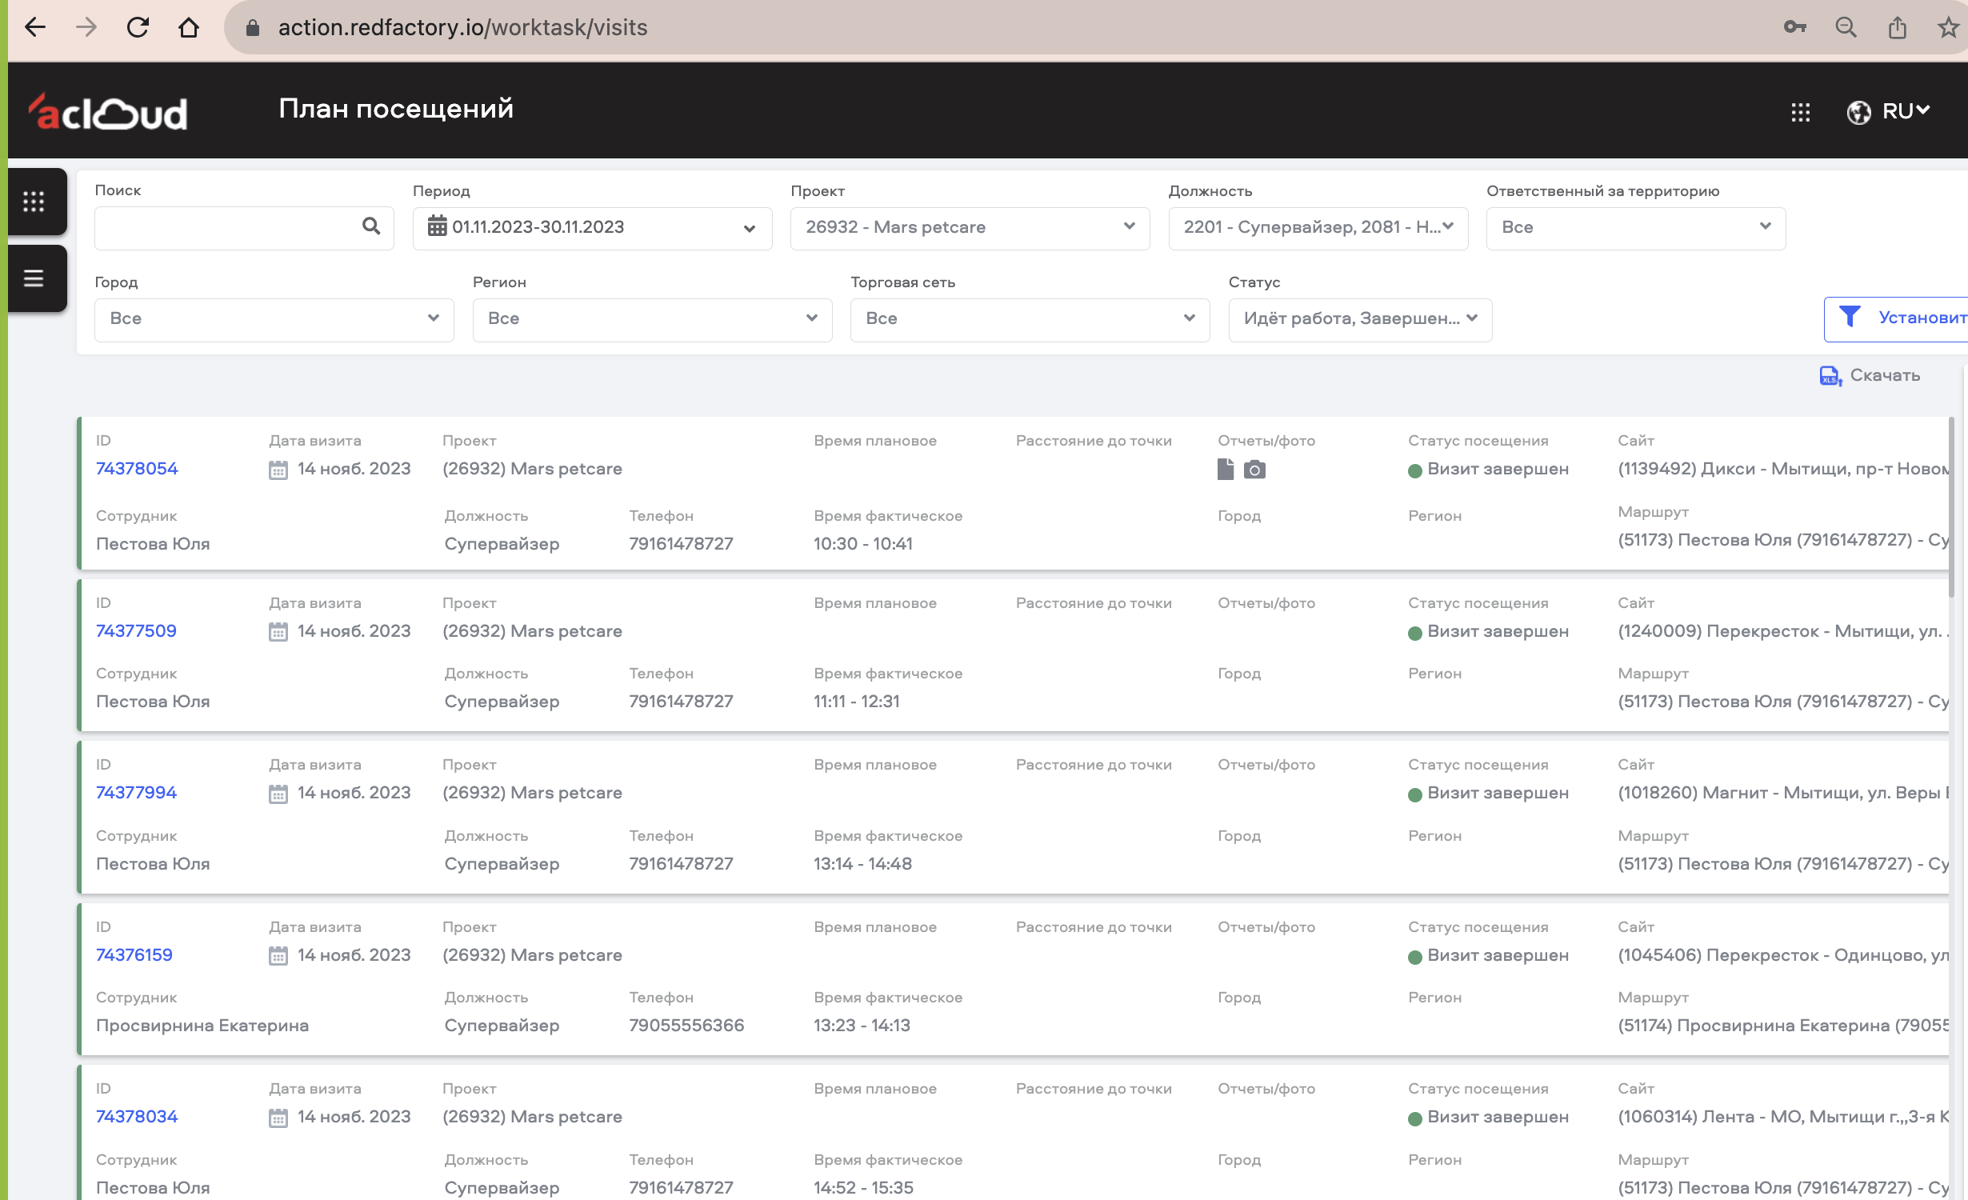Click calendar icon in visit 74377509 row

coord(278,632)
